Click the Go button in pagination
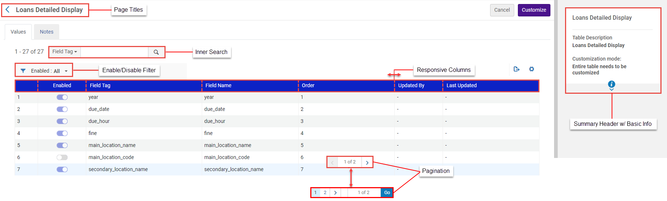 point(387,193)
